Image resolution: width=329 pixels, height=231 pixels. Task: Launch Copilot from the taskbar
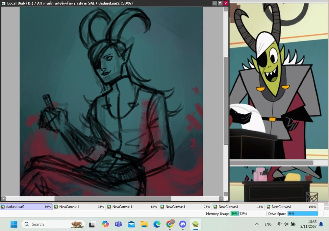[x=105, y=224]
